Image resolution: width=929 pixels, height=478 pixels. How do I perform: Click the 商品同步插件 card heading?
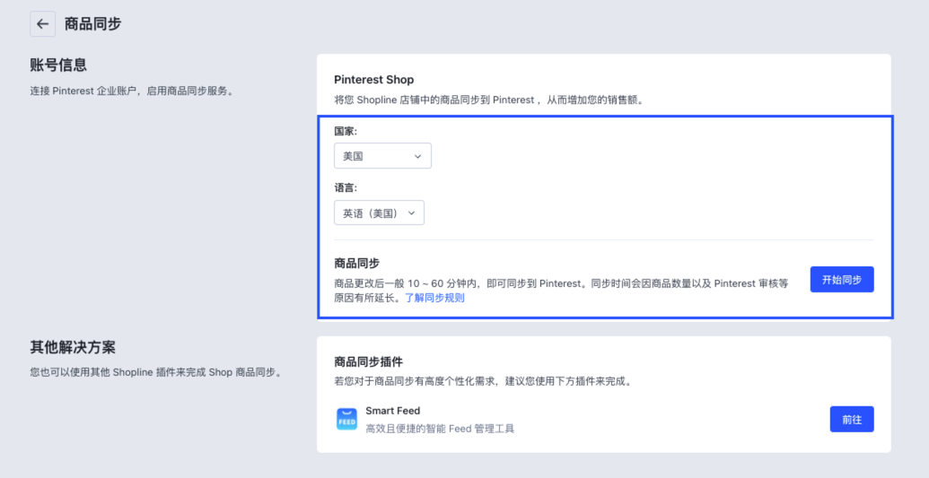point(369,361)
